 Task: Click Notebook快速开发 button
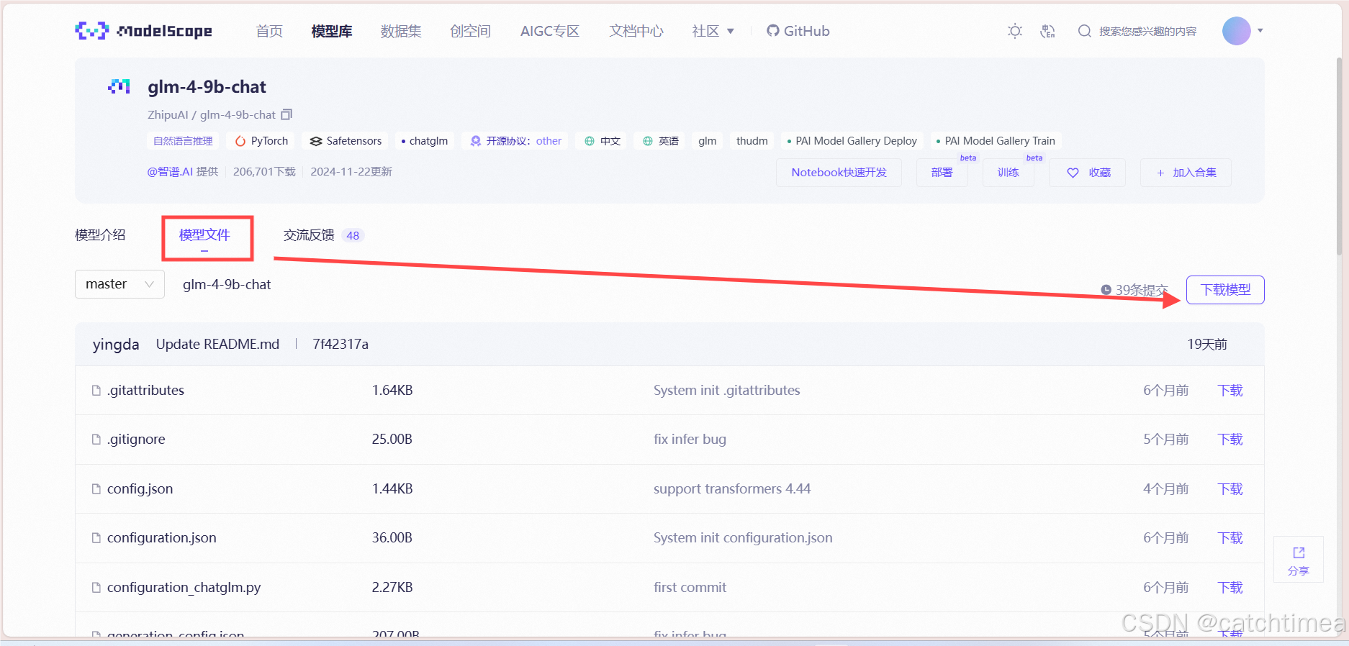click(839, 173)
